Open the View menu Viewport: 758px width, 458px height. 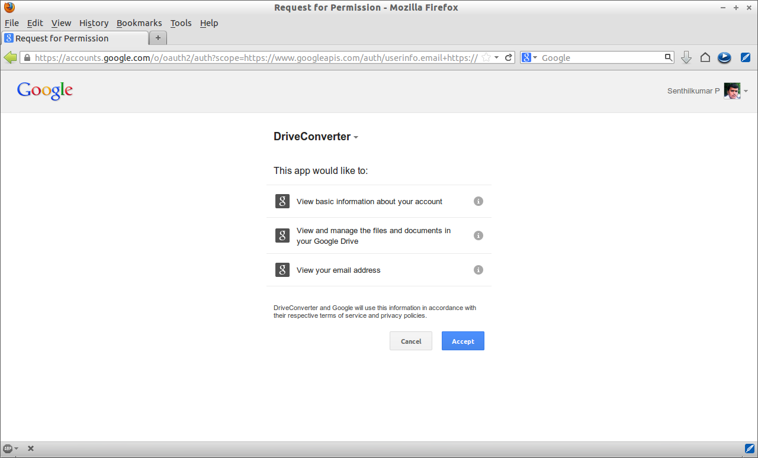coord(61,23)
